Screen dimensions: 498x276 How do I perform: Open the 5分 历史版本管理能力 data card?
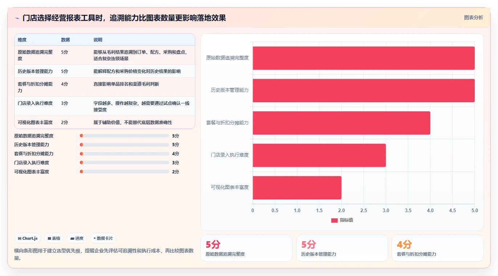[342, 248]
